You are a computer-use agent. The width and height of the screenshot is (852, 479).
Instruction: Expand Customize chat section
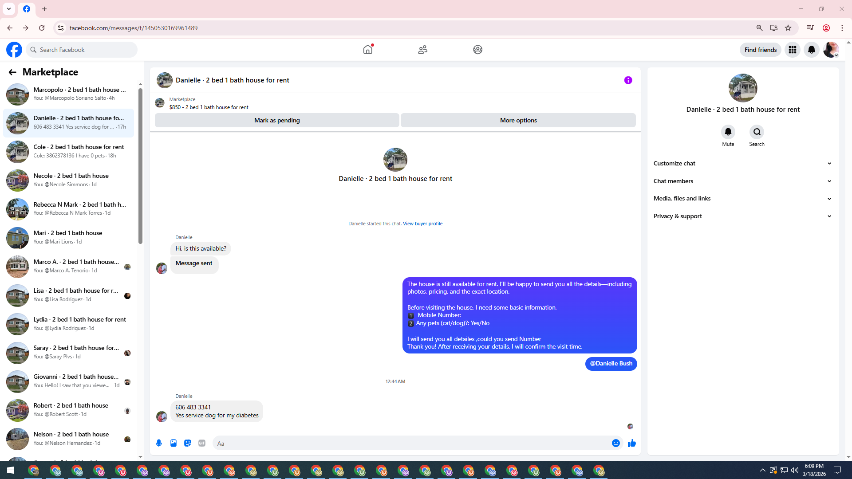(742, 163)
